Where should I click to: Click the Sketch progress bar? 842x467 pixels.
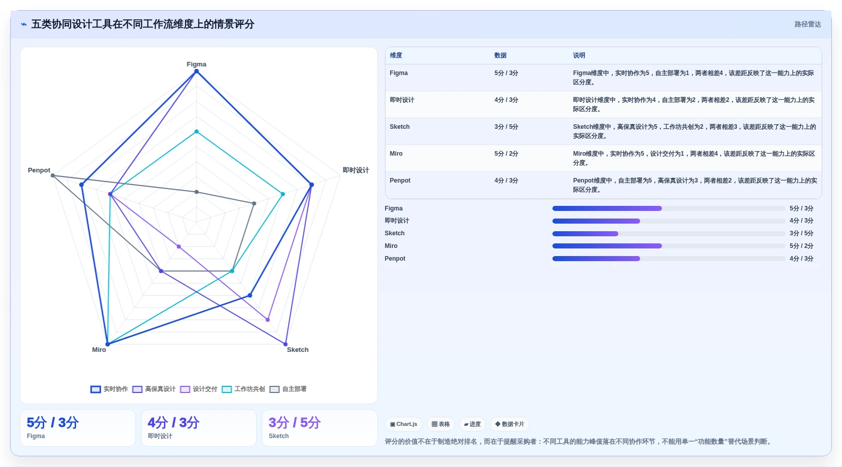click(669, 234)
